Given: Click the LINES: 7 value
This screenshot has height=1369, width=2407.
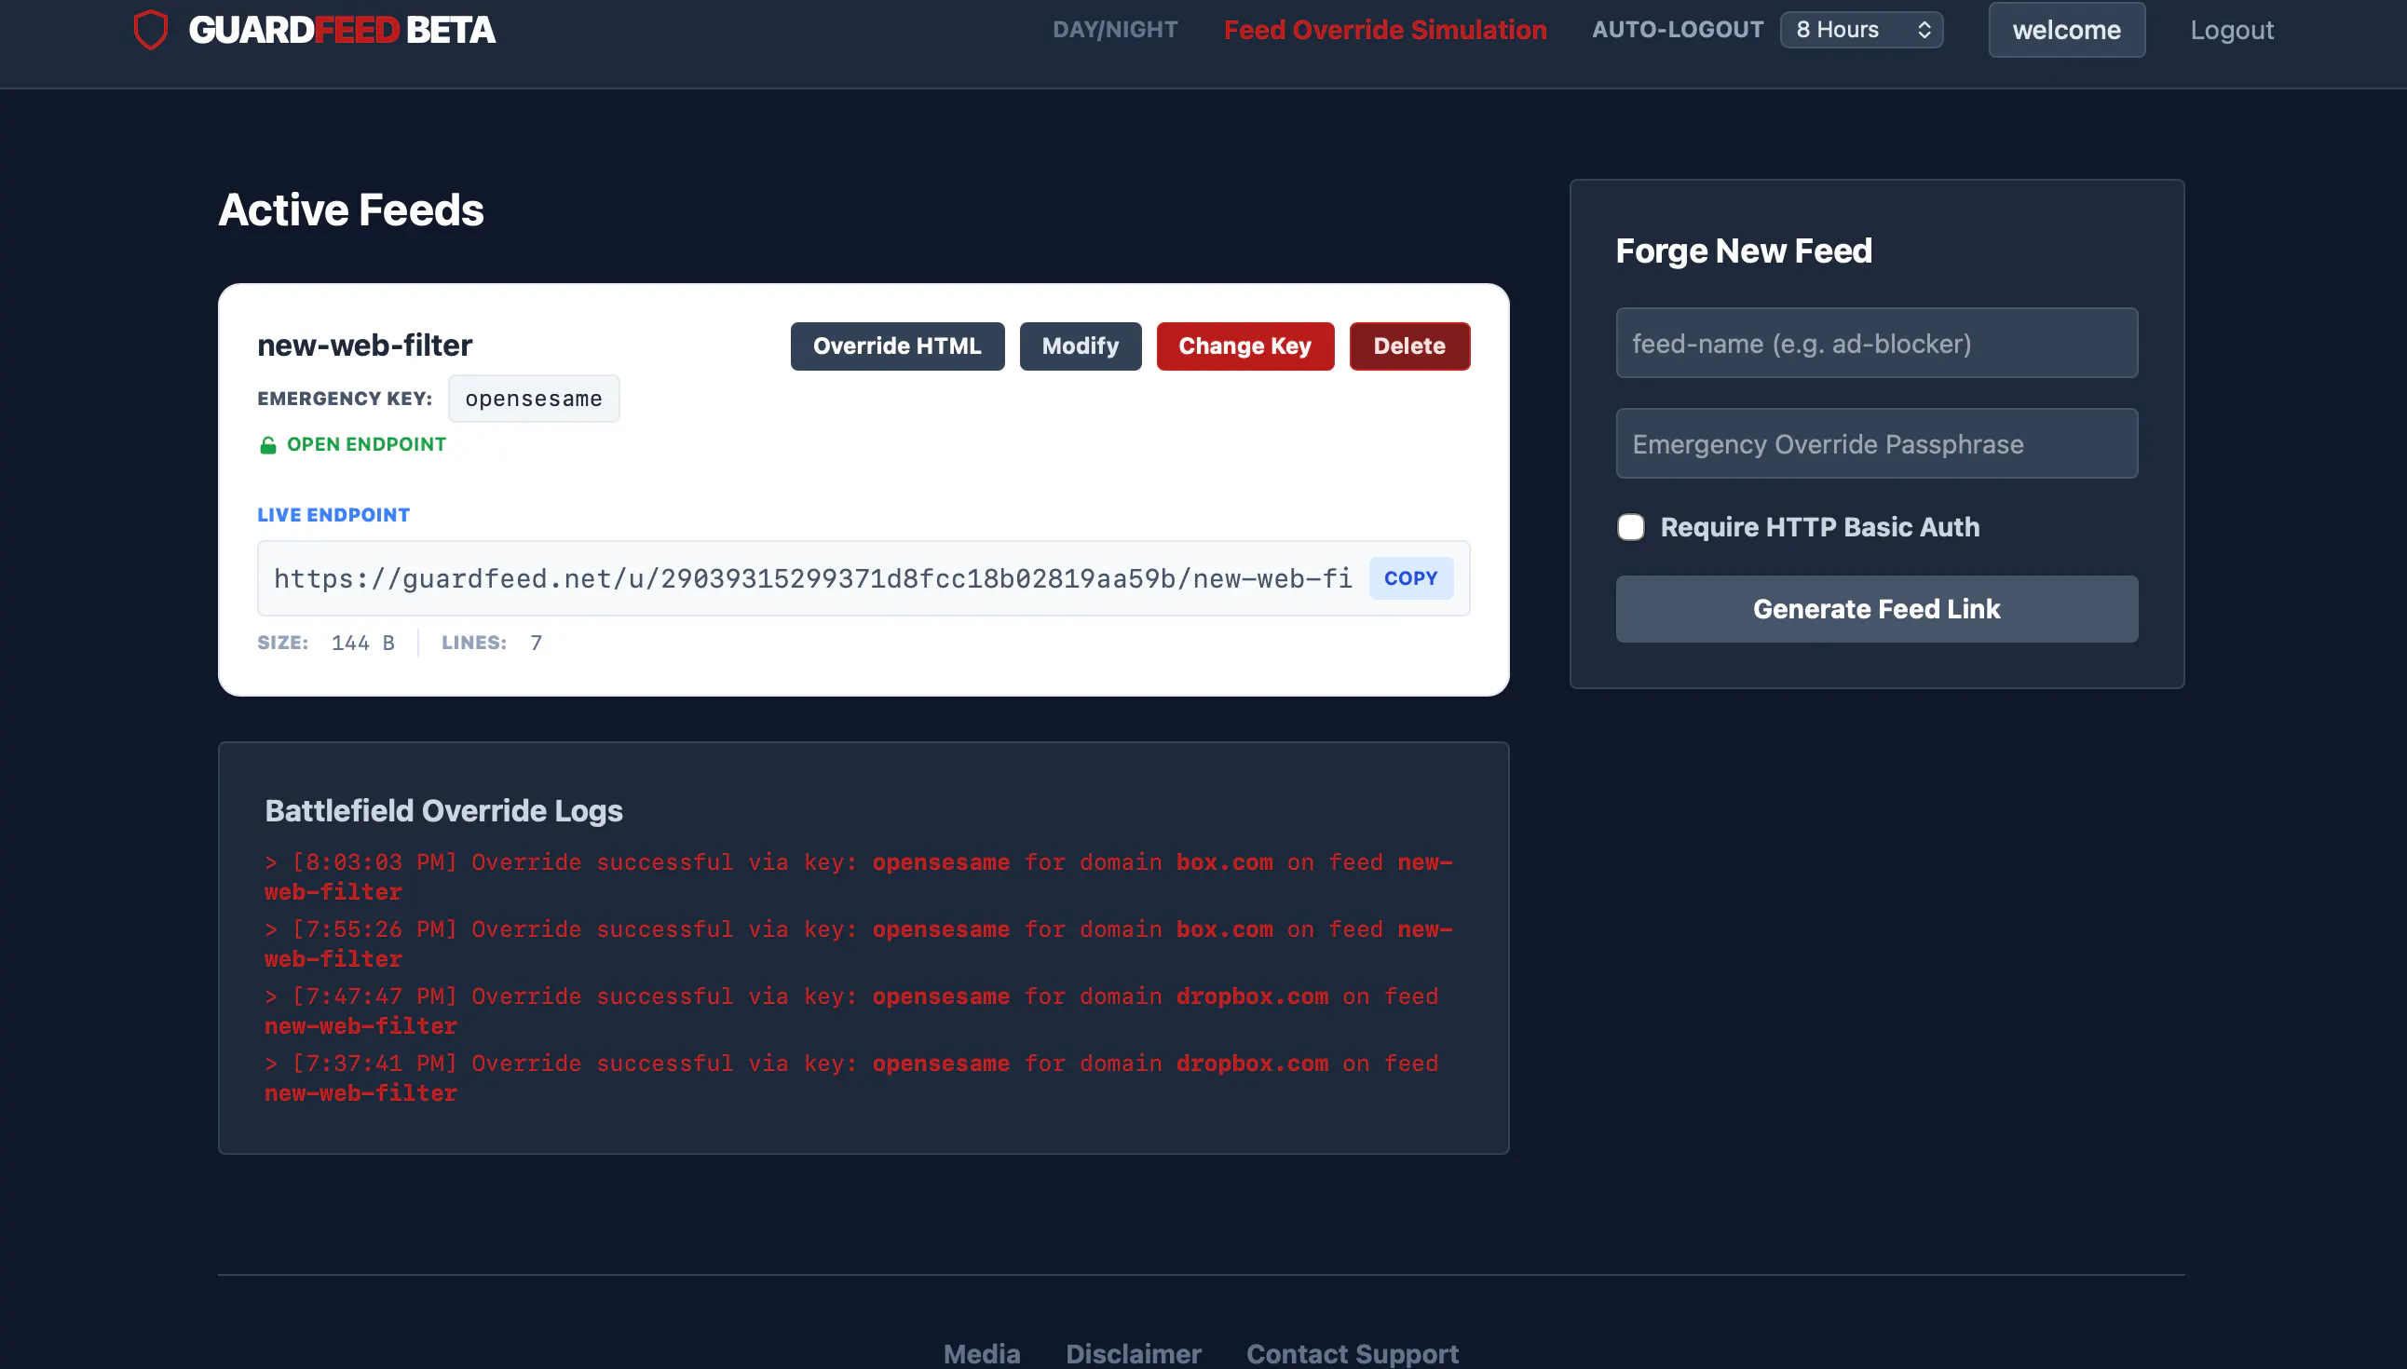Looking at the screenshot, I should click(536, 644).
